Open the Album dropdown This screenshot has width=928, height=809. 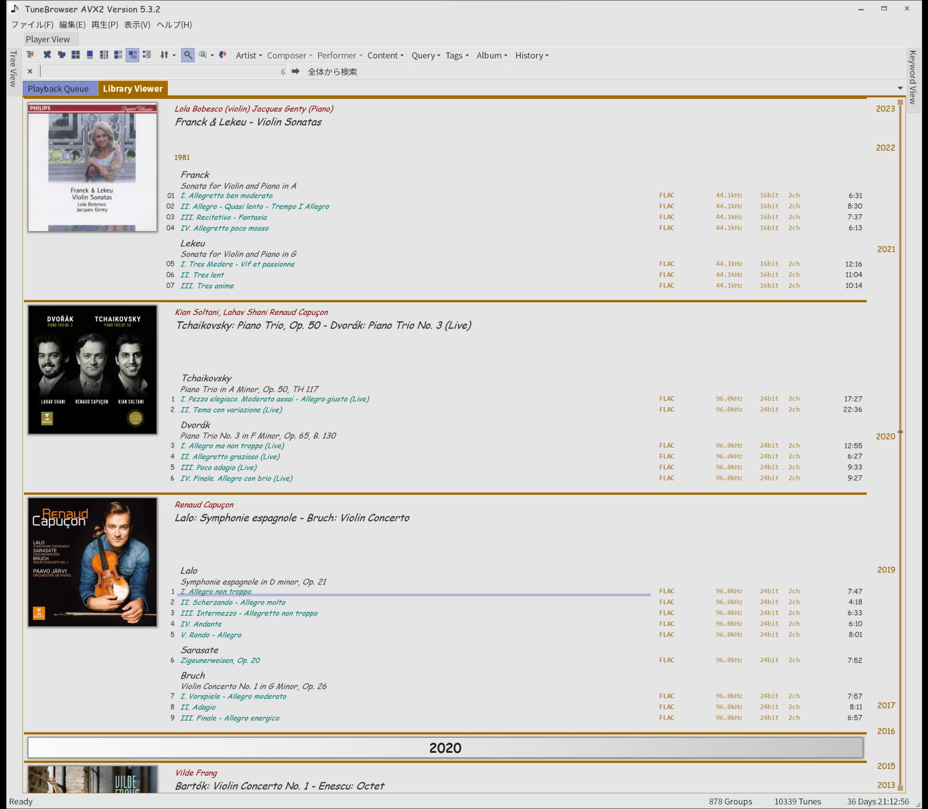(492, 56)
